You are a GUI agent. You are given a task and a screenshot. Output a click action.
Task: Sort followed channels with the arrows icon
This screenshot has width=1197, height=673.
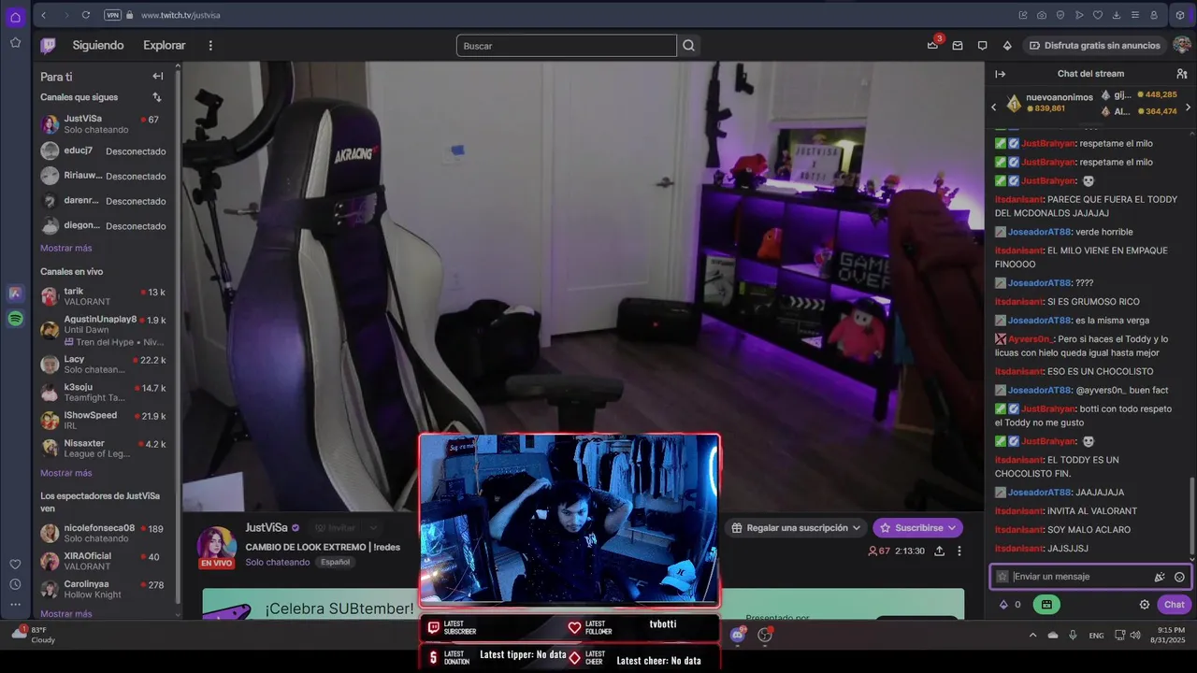pos(157,97)
